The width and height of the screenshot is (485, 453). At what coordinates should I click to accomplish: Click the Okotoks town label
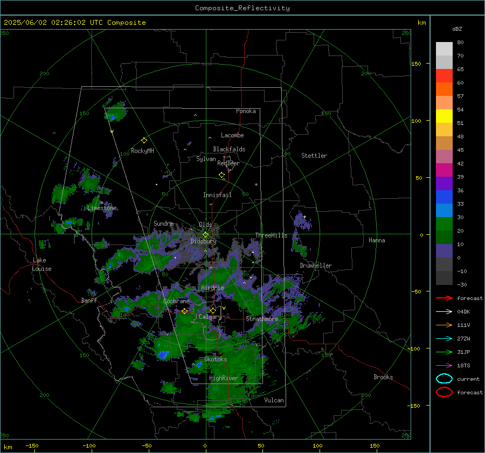click(x=216, y=359)
